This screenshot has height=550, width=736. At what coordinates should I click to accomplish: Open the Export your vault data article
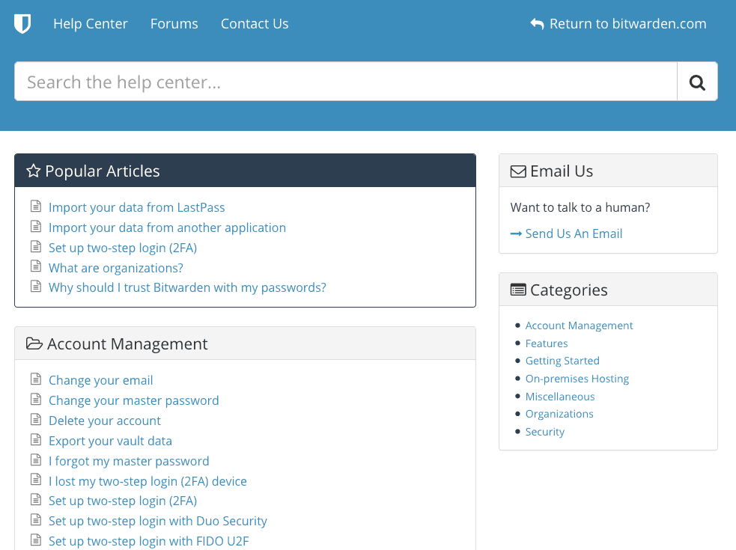(110, 441)
